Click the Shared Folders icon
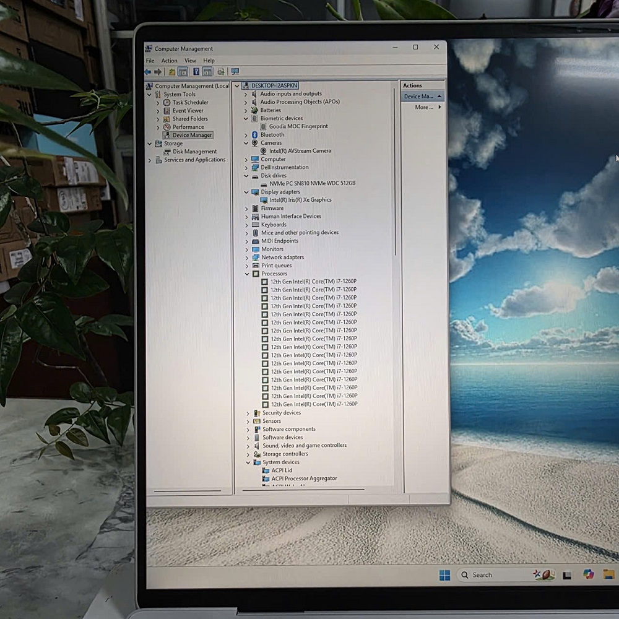Screen dimensions: 619x619 [x=167, y=119]
